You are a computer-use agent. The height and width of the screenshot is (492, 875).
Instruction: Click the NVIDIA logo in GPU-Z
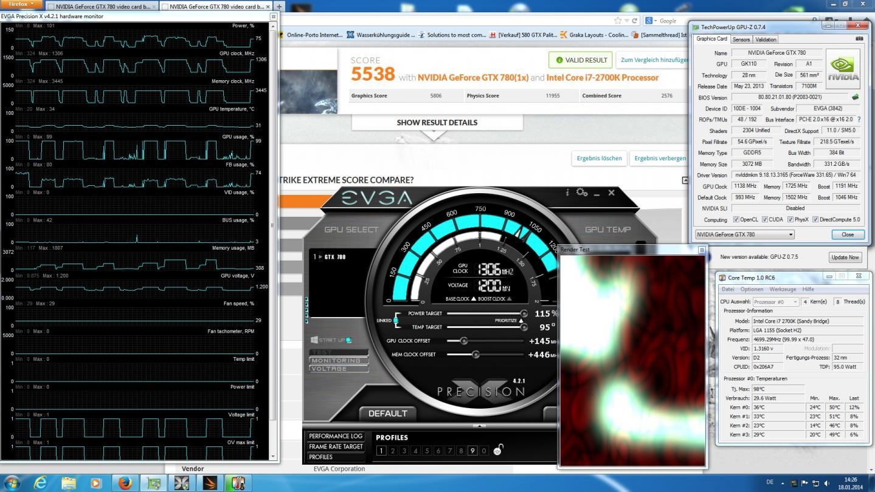843,69
